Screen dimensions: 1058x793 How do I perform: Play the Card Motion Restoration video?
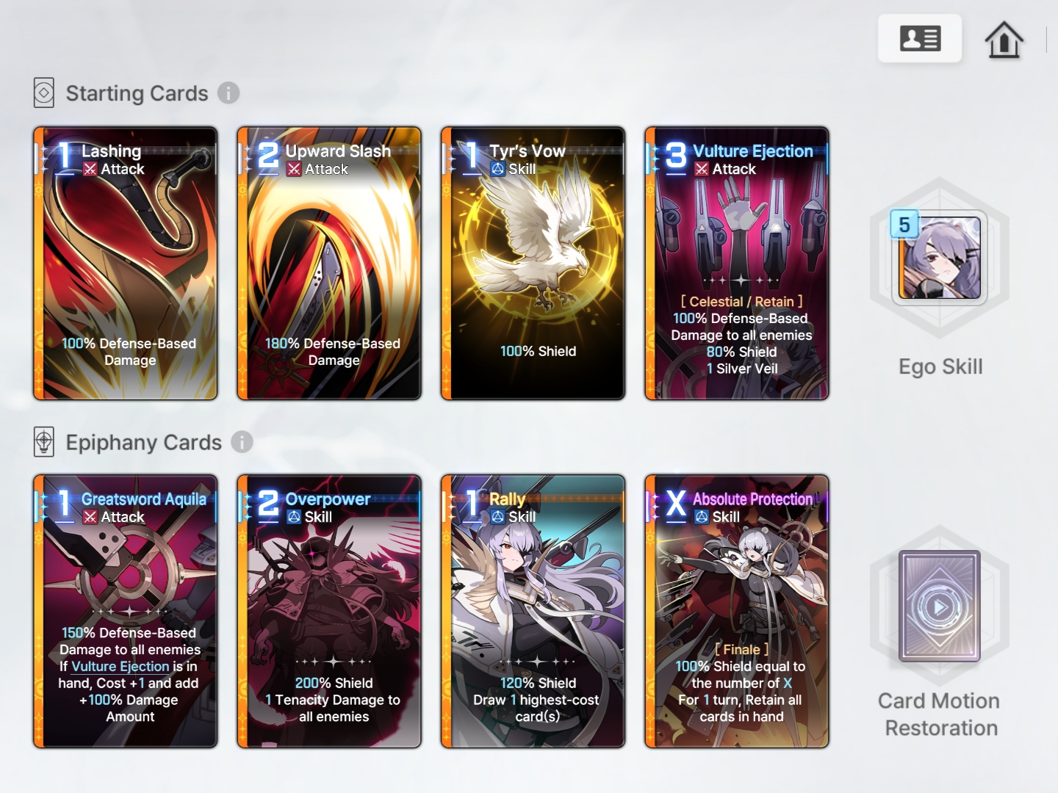[939, 606]
